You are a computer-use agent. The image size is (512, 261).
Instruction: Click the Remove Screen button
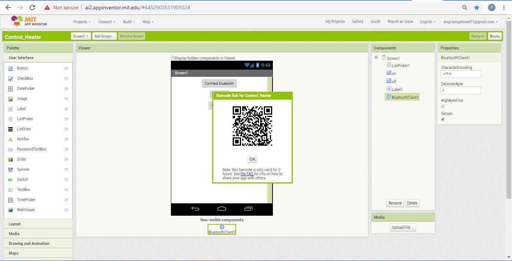[x=132, y=36]
